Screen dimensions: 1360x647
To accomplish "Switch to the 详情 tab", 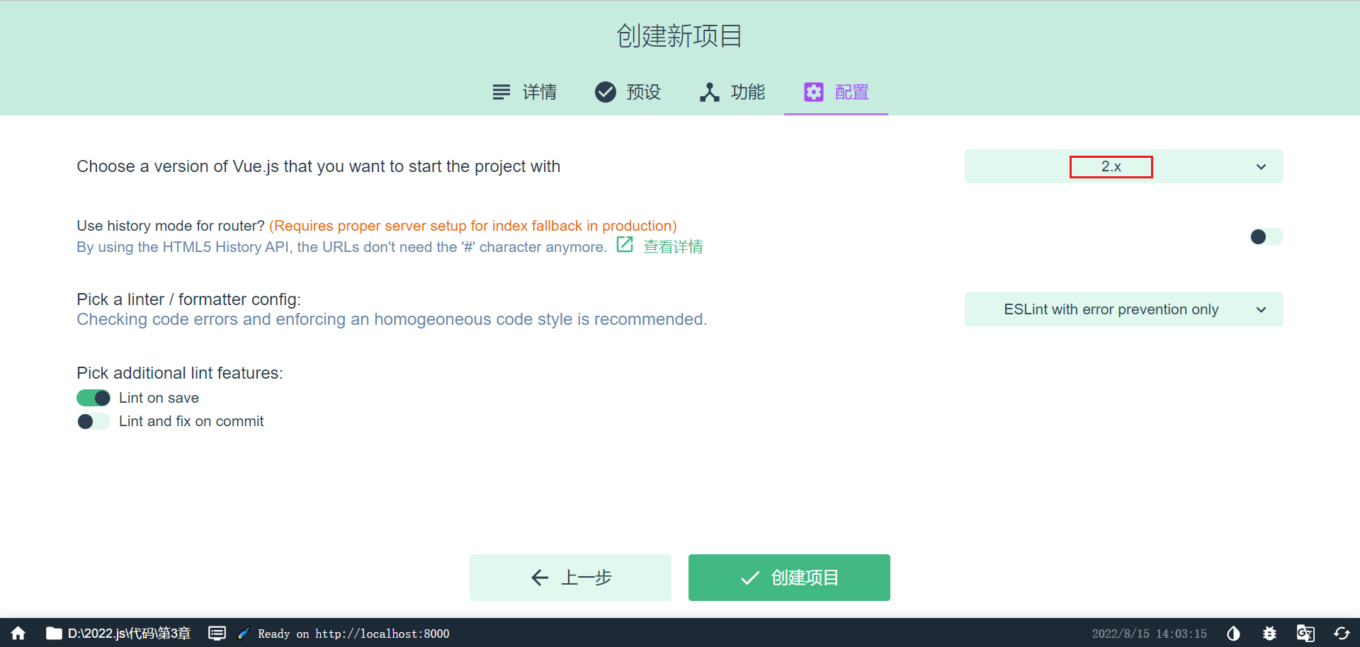I will point(525,92).
